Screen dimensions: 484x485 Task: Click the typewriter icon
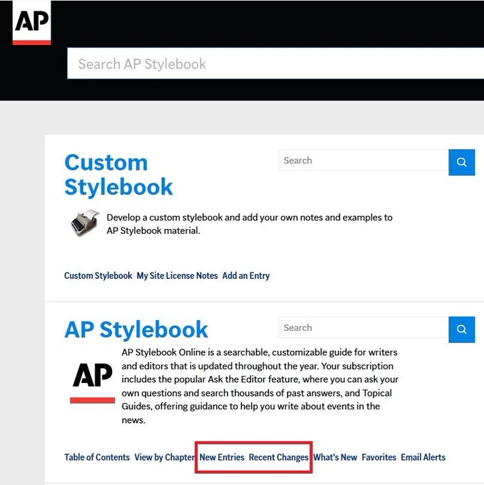tap(85, 223)
